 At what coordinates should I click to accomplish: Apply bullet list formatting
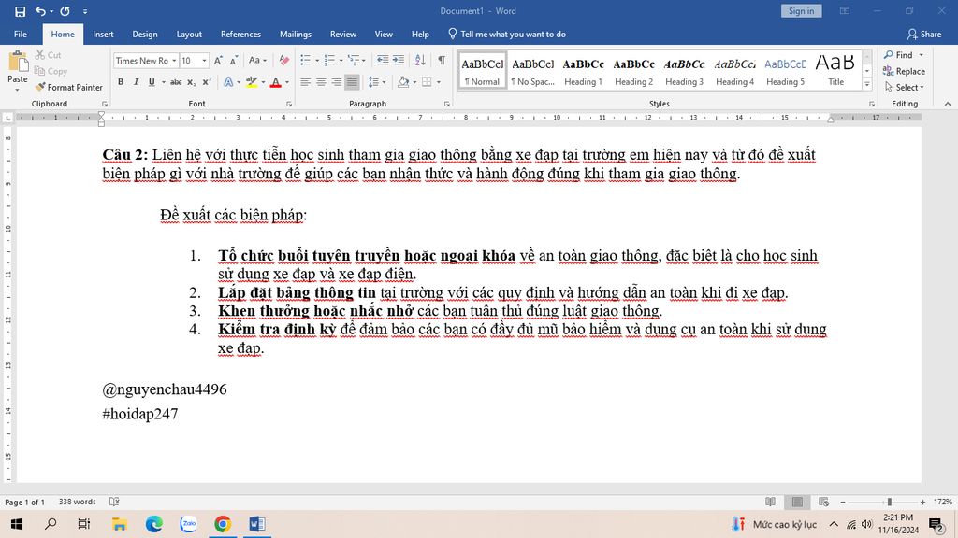pyautogui.click(x=306, y=61)
